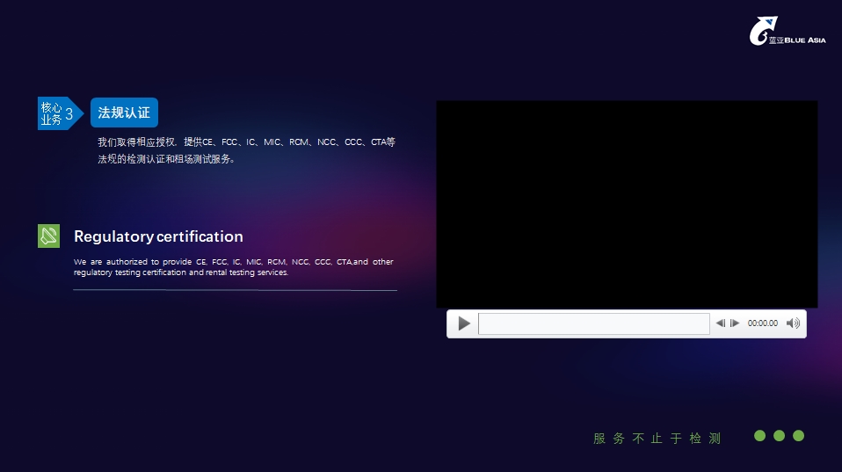This screenshot has width=842, height=472.
Task: Select the 服务不止于检测 slogan text
Action: tap(657, 438)
